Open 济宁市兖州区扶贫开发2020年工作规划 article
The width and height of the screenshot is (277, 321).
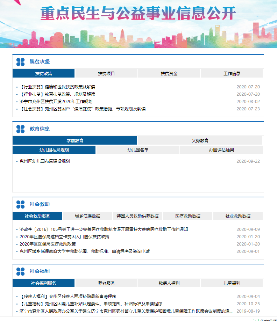56,102
